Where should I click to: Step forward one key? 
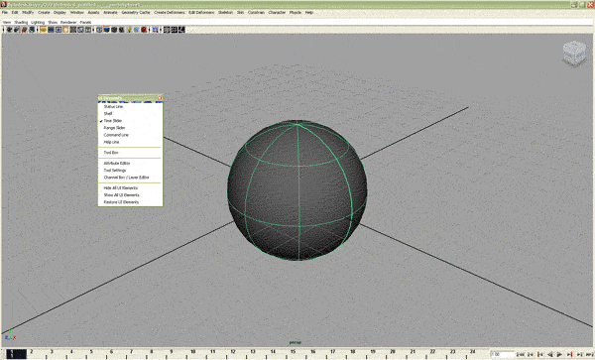click(570, 354)
